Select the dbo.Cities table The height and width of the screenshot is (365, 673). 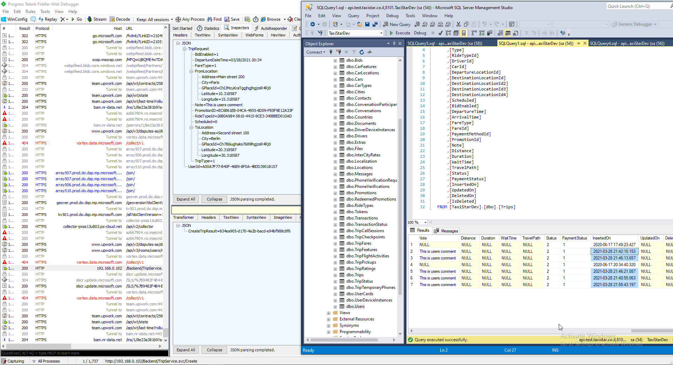coord(355,92)
